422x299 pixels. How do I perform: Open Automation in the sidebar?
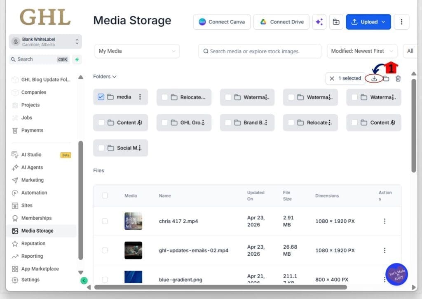tap(34, 193)
